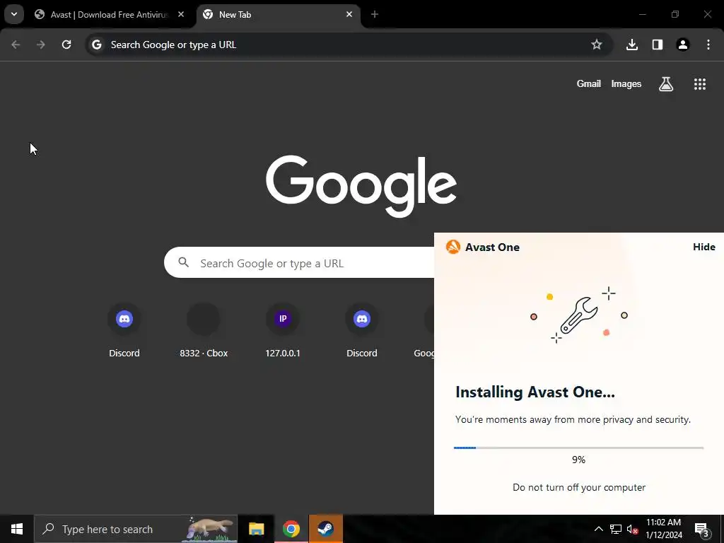Image resolution: width=724 pixels, height=543 pixels.
Task: Click the 9% progress text
Action: pyautogui.click(x=578, y=460)
